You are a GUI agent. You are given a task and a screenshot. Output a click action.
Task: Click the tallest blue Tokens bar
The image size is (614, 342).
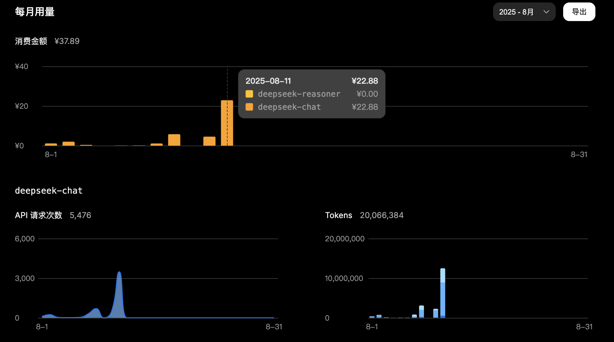pos(443,293)
